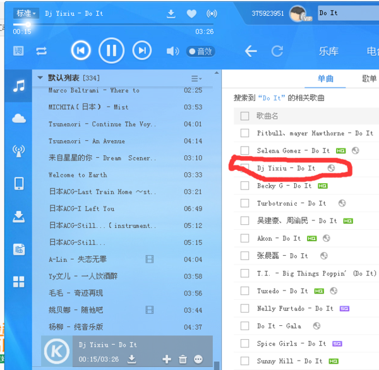Screen dimensions: 379x370
Task: Check the Selena Gomez - Do It checkbox
Action: tap(244, 150)
